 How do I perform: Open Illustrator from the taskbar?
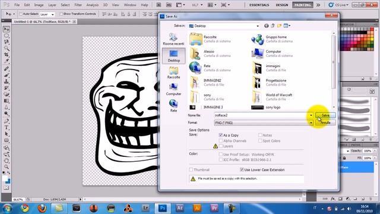(x=197, y=208)
